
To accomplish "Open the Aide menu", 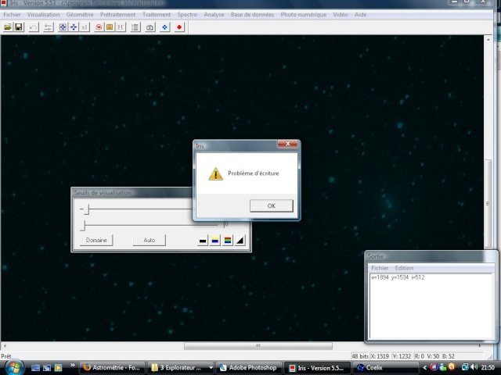I will click(x=360, y=15).
